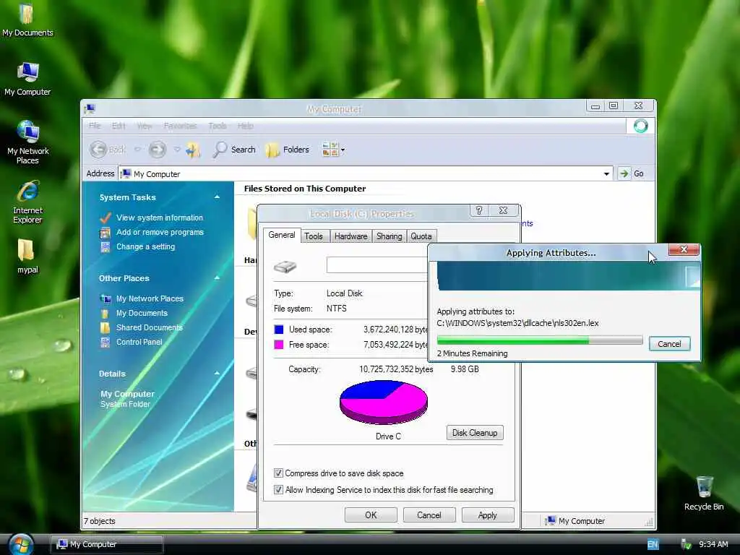Collapse the System Tasks panel
740x555 pixels.
pyautogui.click(x=217, y=197)
